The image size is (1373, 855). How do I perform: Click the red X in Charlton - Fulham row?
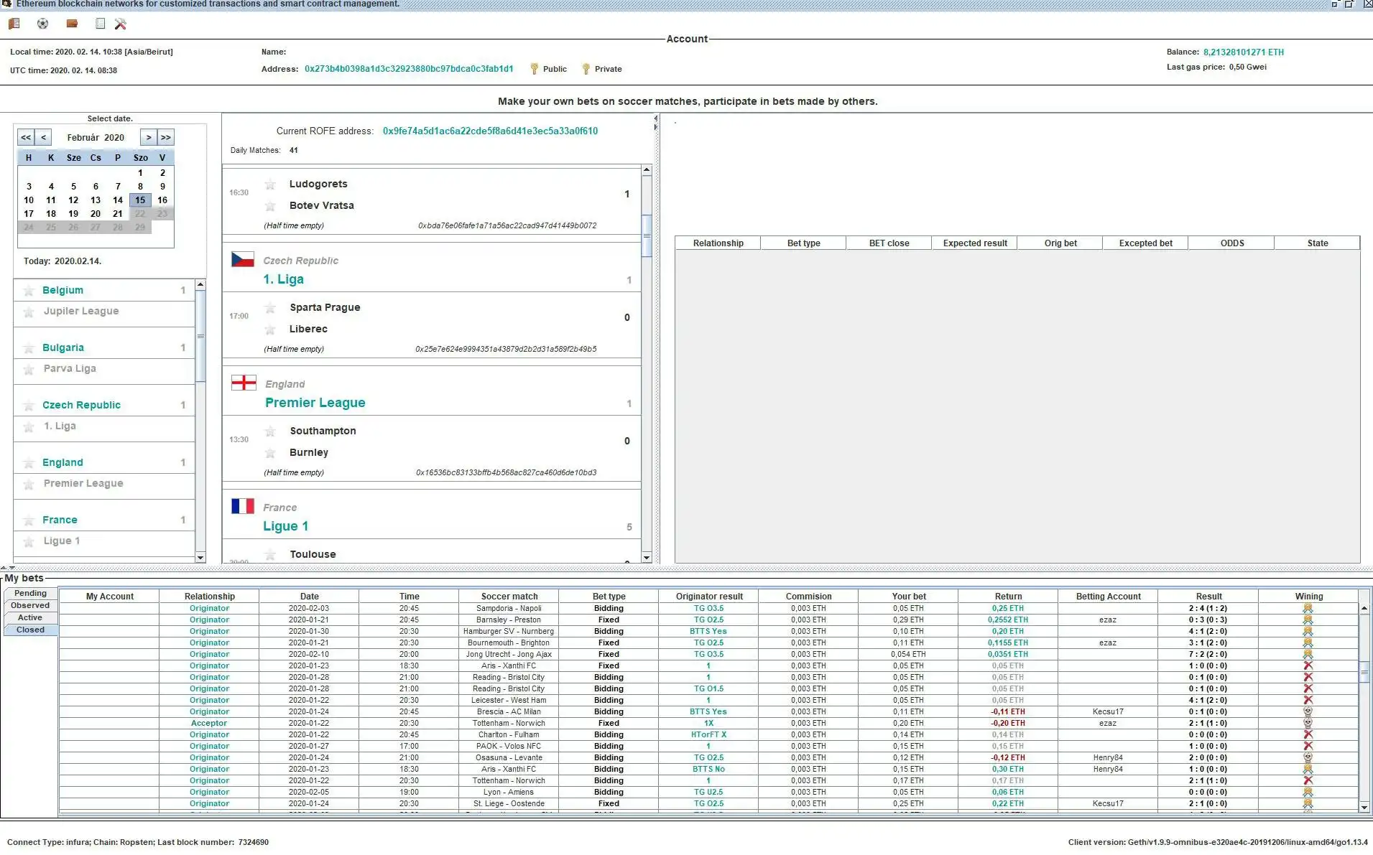[1308, 734]
